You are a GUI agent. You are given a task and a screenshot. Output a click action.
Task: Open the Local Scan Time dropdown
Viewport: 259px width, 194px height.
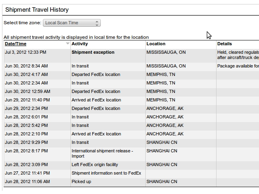click(x=72, y=23)
